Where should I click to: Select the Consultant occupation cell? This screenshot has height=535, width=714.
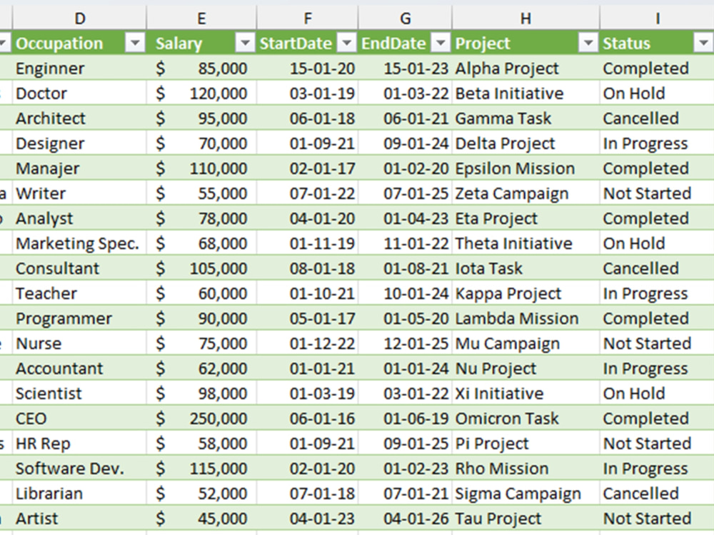pos(80,268)
